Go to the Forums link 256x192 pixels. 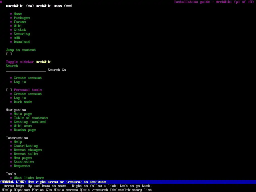tap(20, 22)
